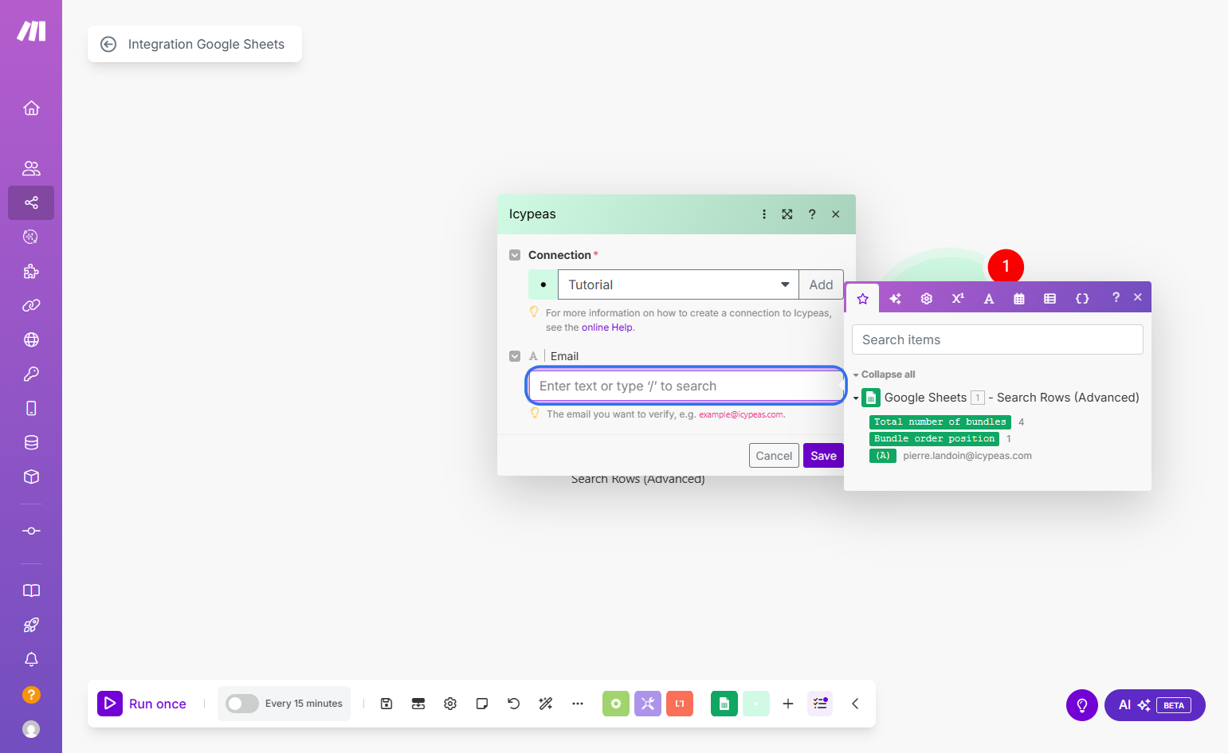This screenshot has width=1228, height=753.
Task: Open the online Help link
Action: coord(607,327)
